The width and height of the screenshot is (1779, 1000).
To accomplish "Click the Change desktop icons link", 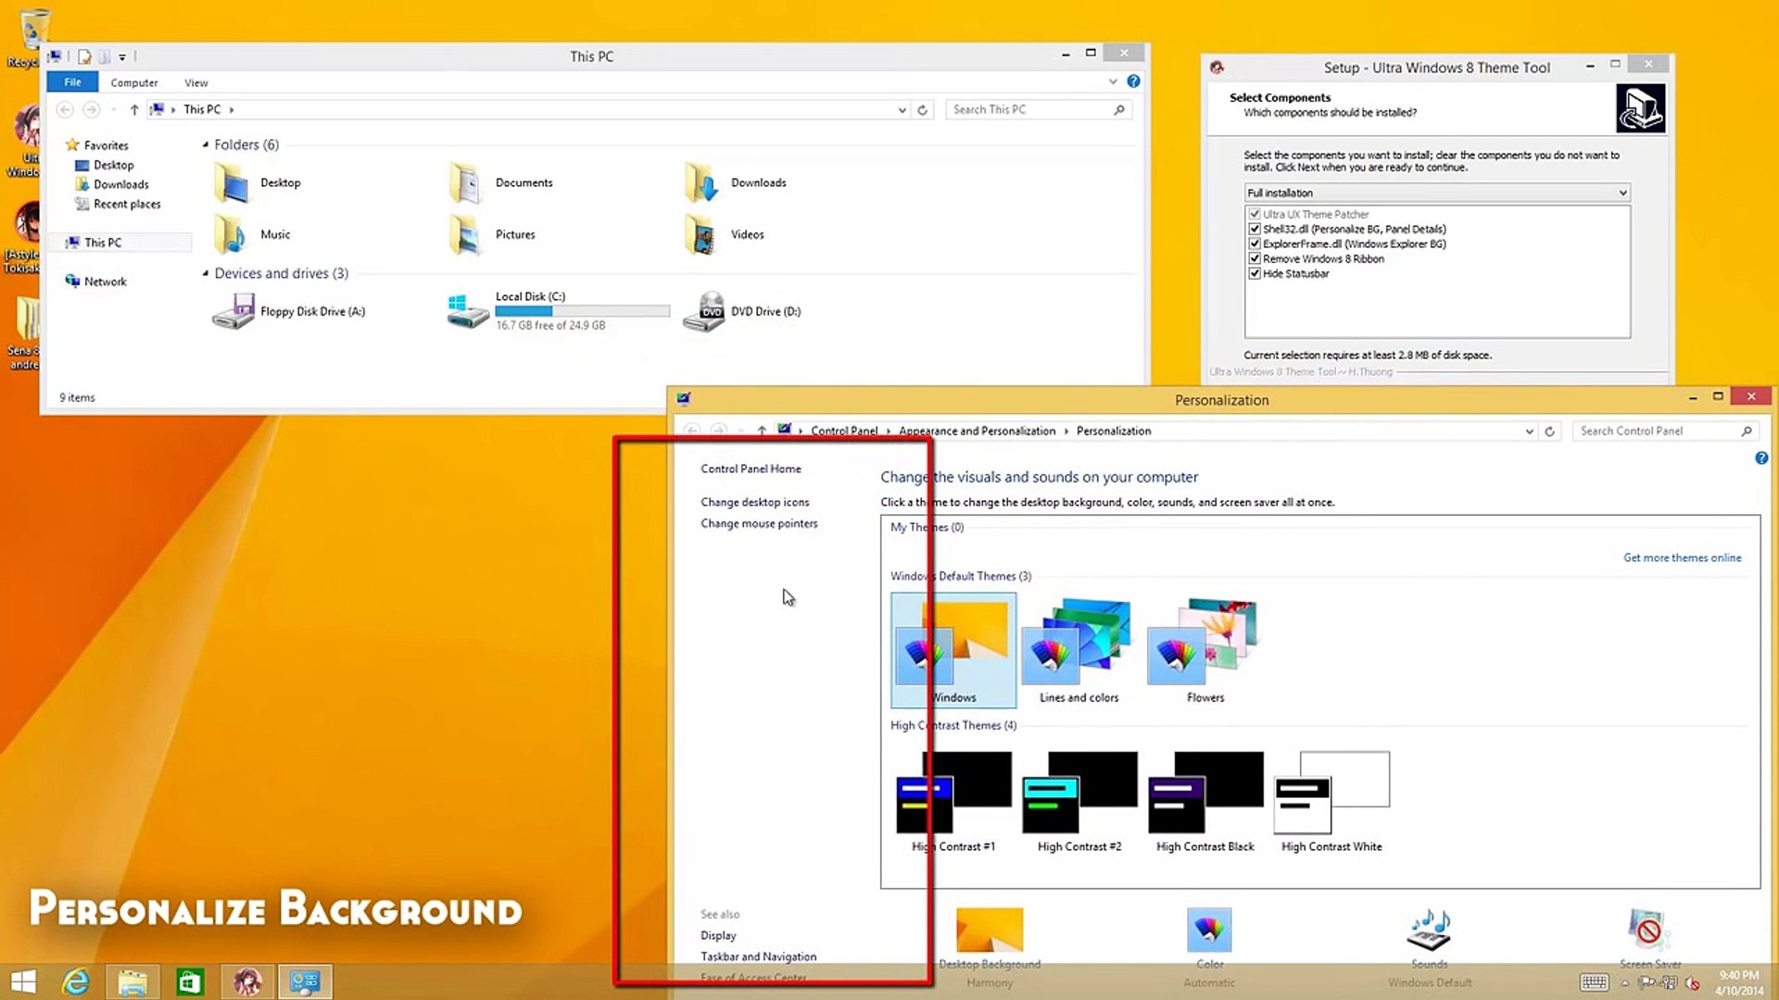I will pyautogui.click(x=754, y=502).
